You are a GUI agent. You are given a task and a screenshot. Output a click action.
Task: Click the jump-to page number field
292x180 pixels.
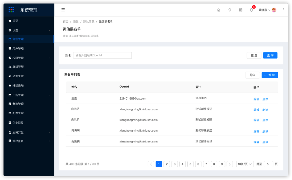(x=268, y=164)
